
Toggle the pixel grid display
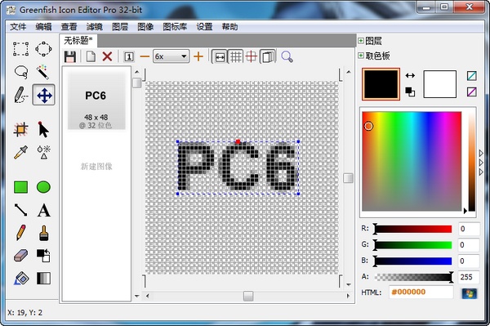236,57
